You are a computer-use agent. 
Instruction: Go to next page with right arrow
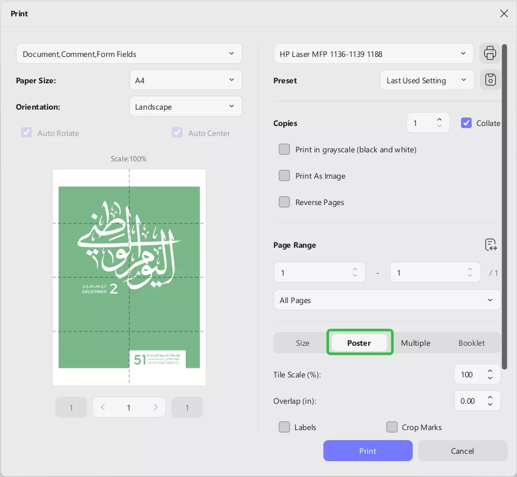(155, 407)
